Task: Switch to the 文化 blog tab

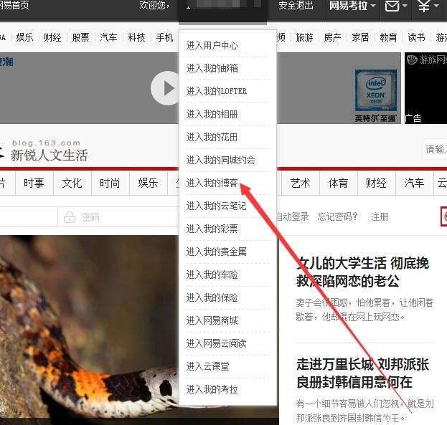Action: (x=72, y=183)
